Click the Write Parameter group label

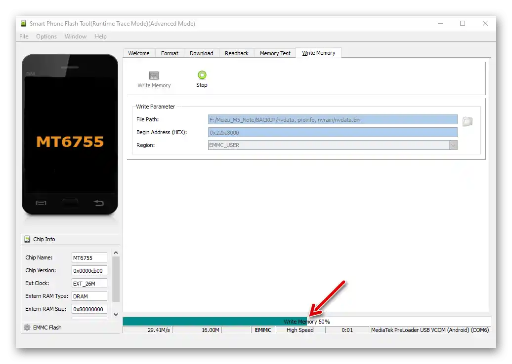pyautogui.click(x=155, y=107)
